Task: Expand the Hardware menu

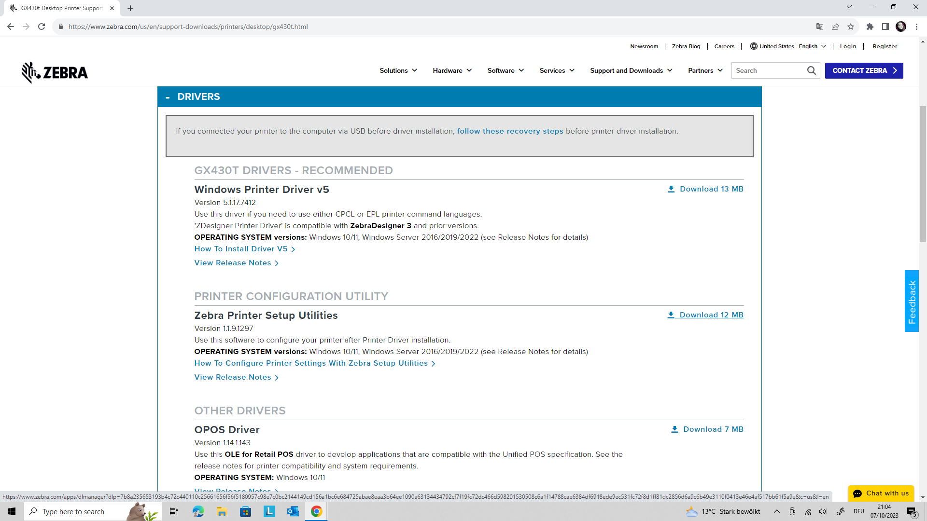Action: click(452, 70)
